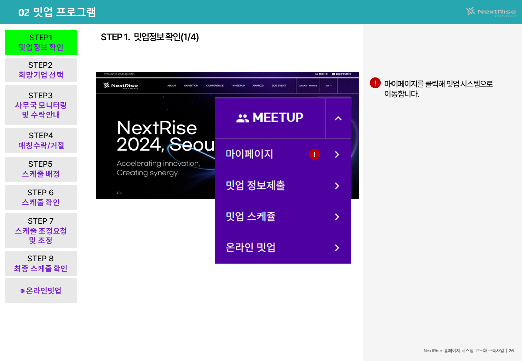Open STEP5 스케줄 배정 section
This screenshot has height=361, width=522.
(x=41, y=169)
